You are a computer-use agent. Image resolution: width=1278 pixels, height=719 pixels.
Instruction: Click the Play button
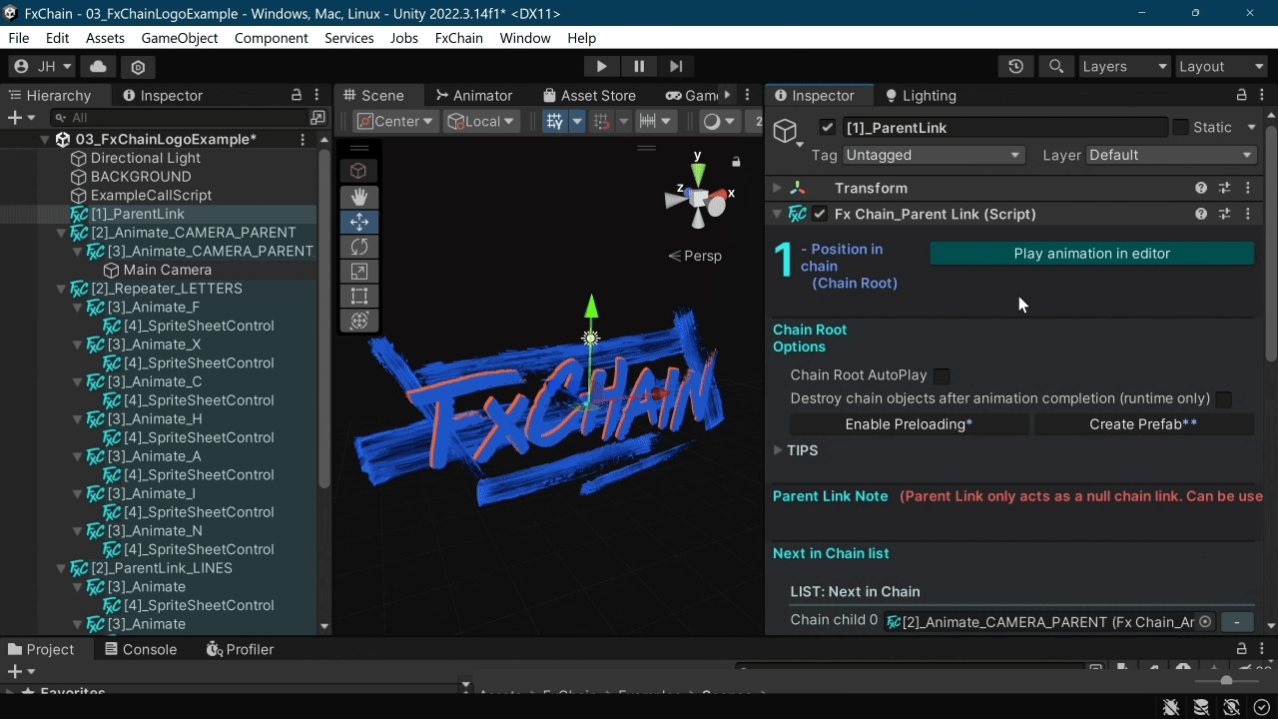point(601,66)
